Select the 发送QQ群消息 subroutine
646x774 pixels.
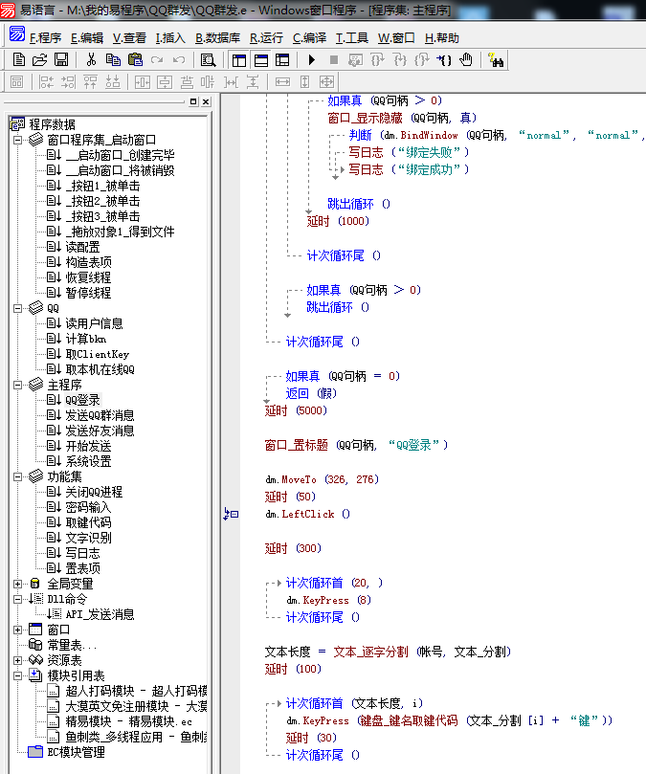click(x=100, y=415)
